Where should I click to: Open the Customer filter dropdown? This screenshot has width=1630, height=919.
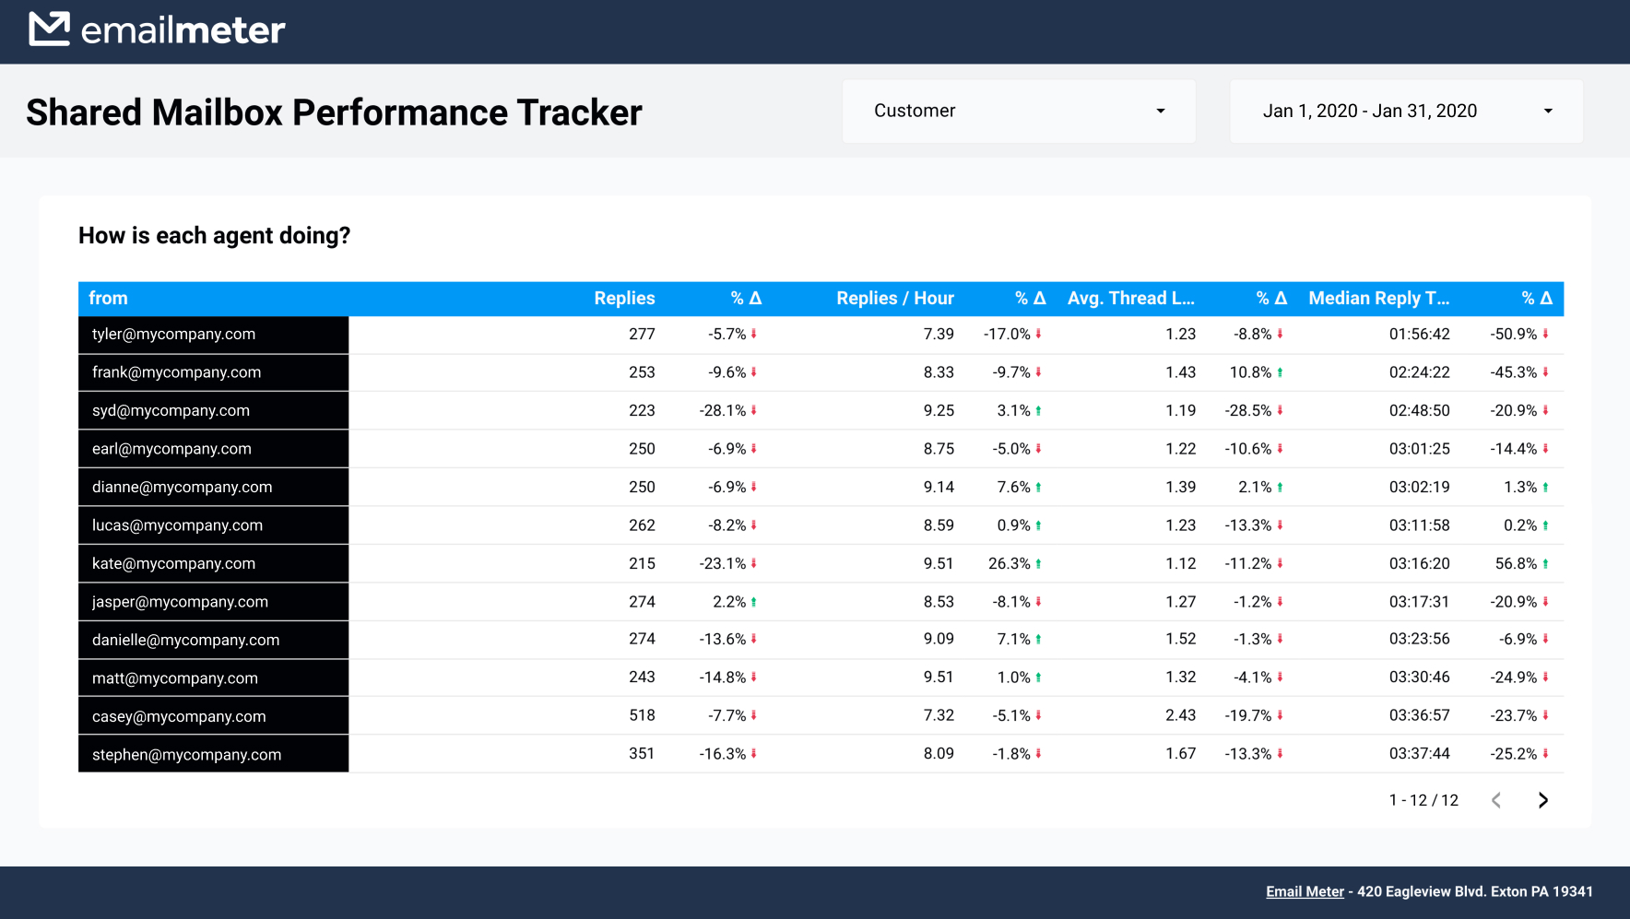(1019, 111)
